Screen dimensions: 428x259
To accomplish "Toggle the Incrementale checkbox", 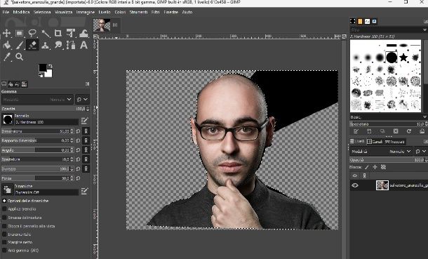I will (x=4, y=234).
